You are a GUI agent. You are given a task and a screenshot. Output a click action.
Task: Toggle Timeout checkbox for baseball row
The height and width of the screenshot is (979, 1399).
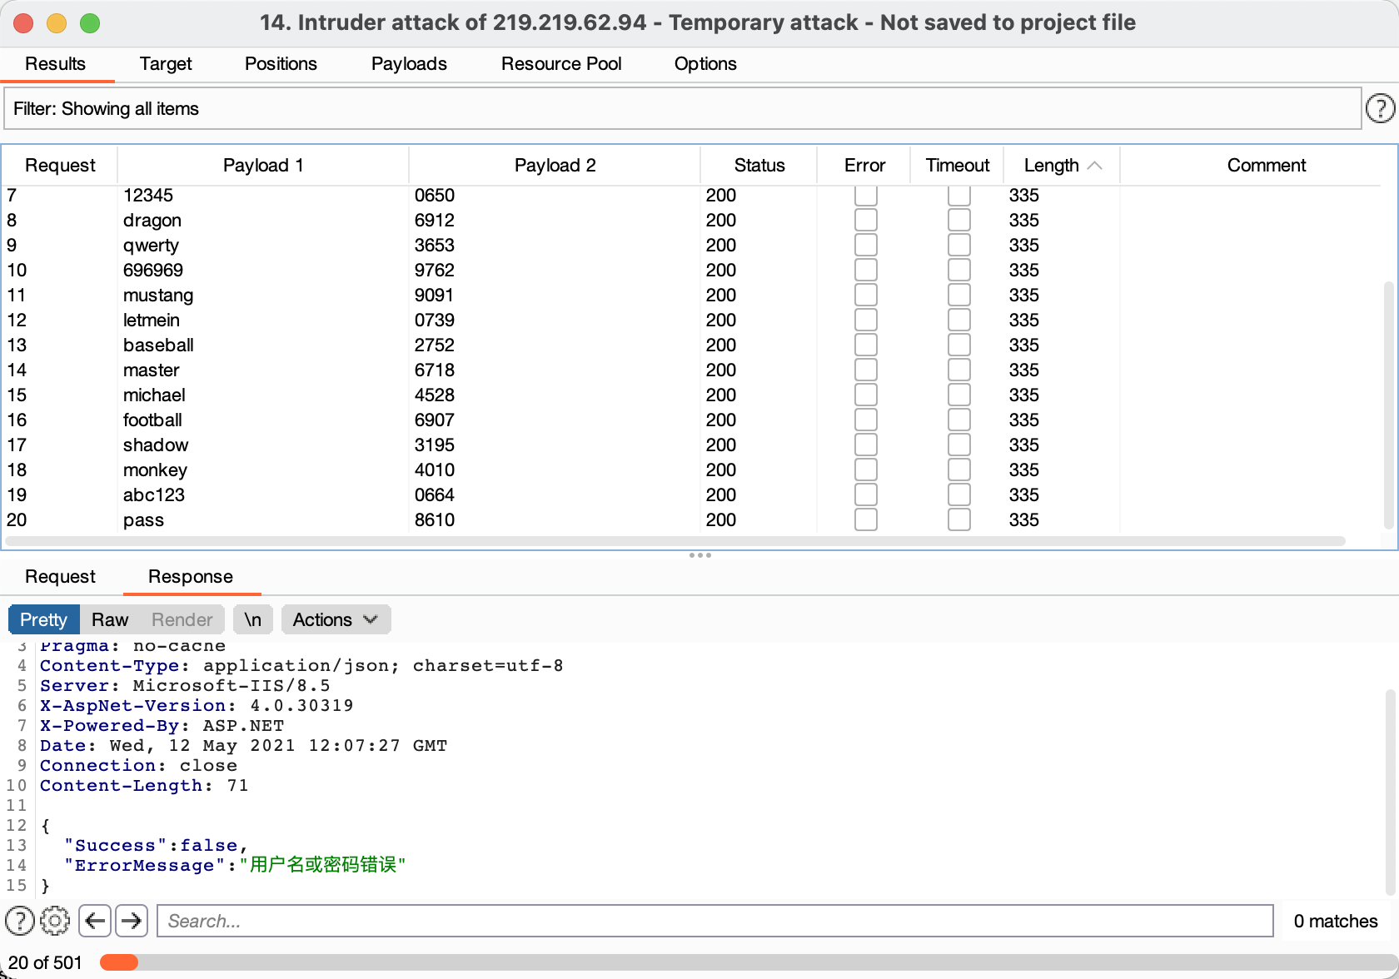pos(959,345)
